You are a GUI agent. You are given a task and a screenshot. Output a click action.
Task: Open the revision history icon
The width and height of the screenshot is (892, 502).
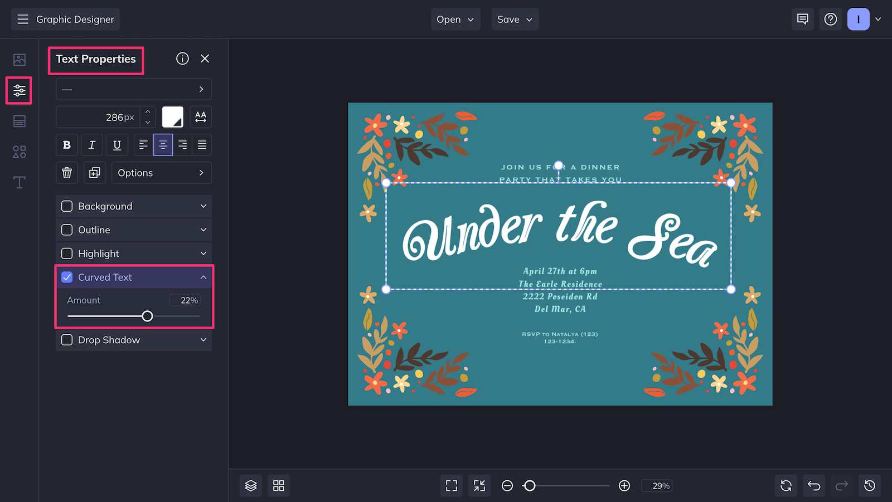point(871,485)
